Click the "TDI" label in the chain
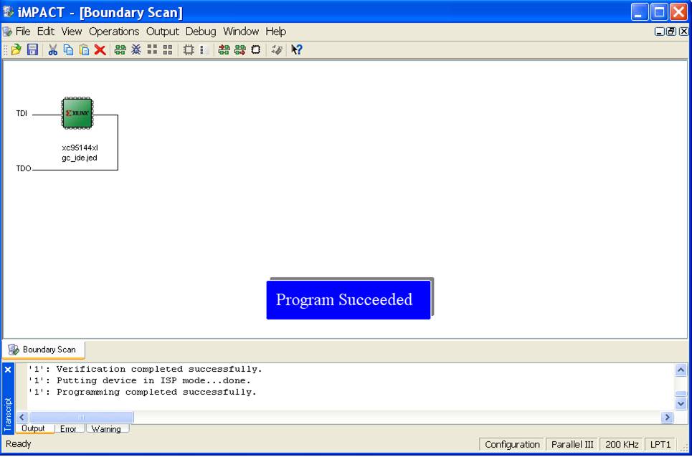The height and width of the screenshot is (457, 692). (x=22, y=114)
